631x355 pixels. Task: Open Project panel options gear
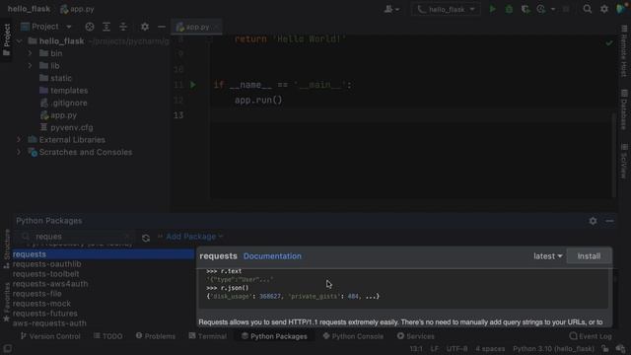click(x=145, y=27)
